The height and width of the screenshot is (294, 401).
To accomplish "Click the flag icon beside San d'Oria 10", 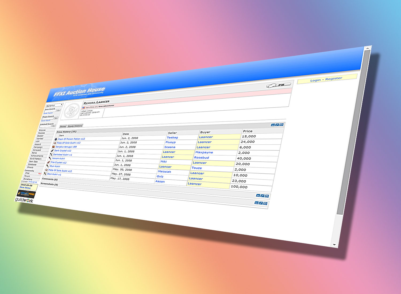I will [x=84, y=107].
